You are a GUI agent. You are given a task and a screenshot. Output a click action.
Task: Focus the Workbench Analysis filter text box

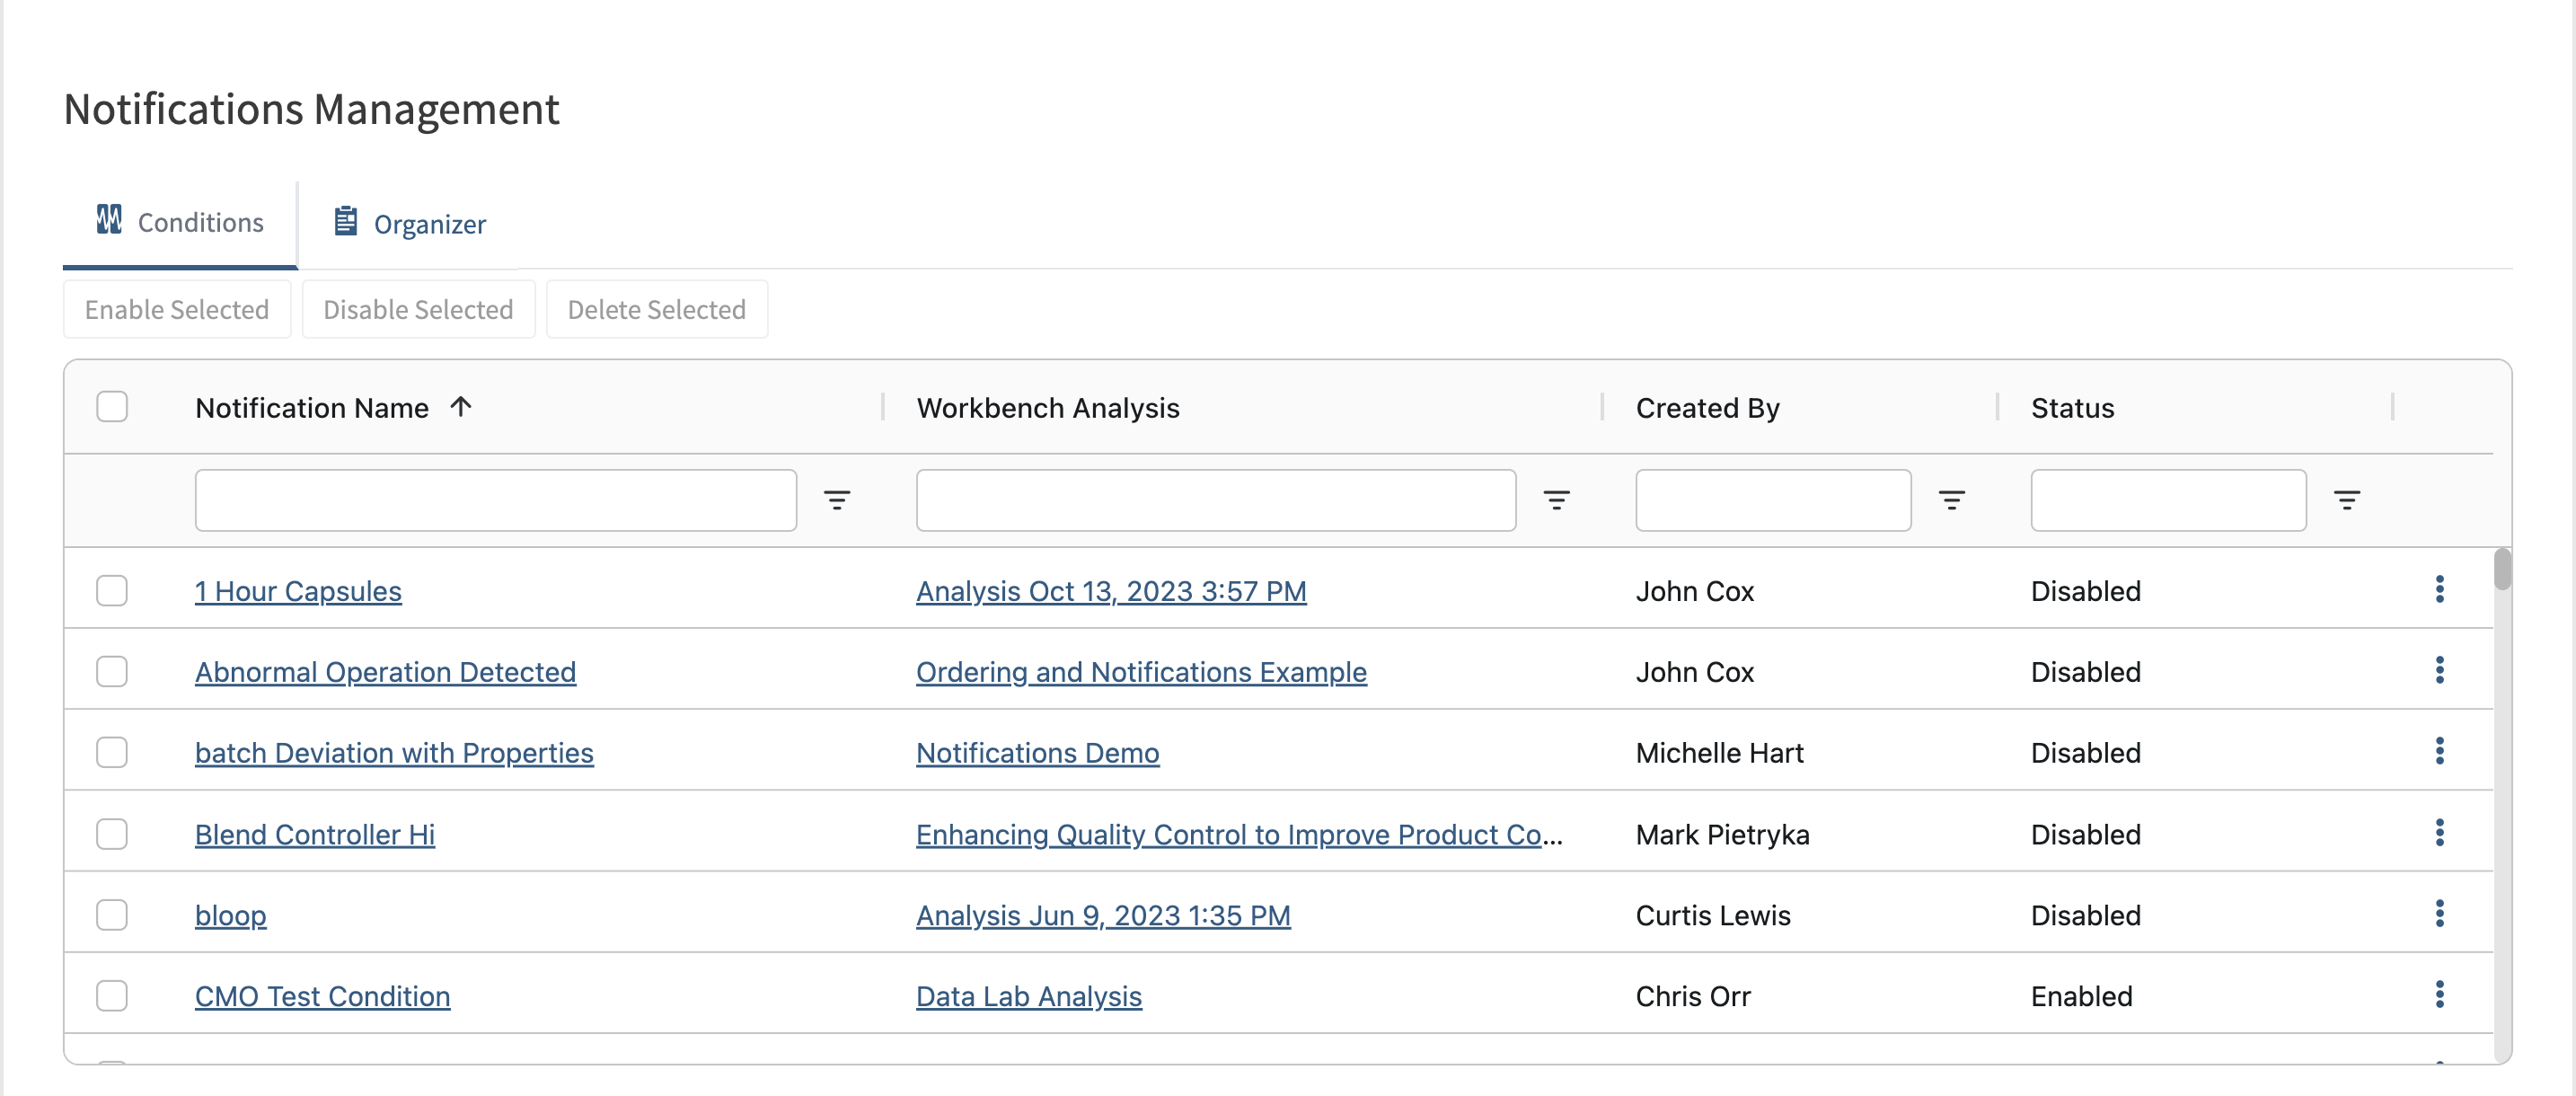[1215, 500]
